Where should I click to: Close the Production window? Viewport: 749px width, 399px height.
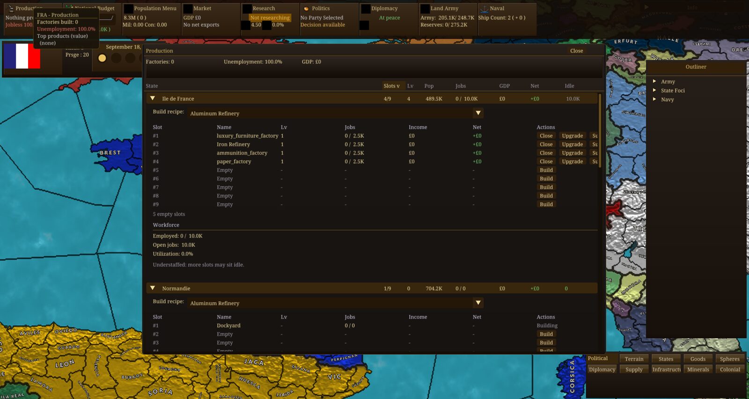tap(576, 51)
